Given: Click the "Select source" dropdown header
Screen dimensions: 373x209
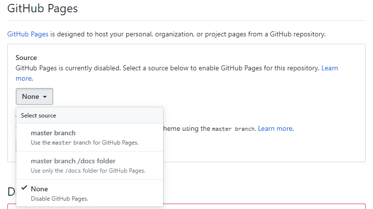Looking at the screenshot, I should pyautogui.click(x=38, y=116).
